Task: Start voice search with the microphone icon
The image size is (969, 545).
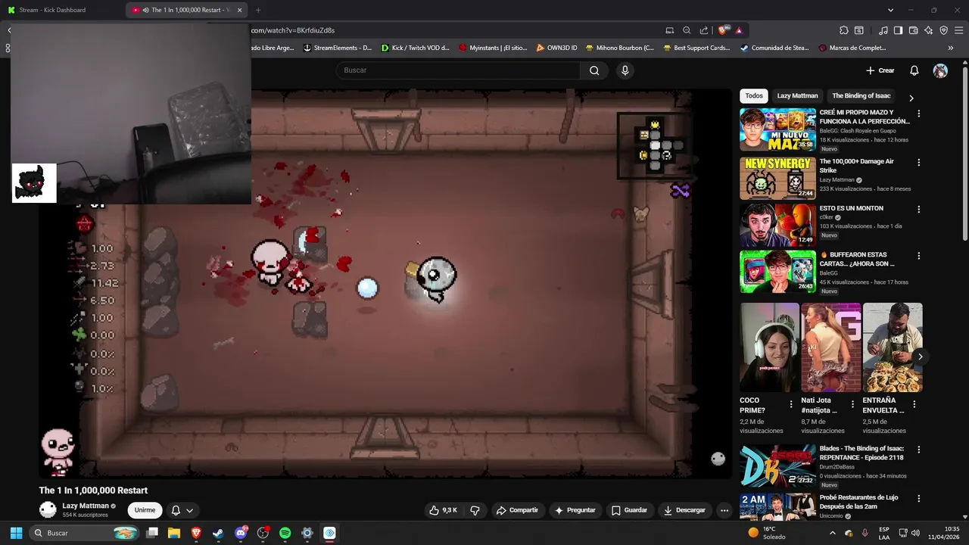Action: (625, 70)
